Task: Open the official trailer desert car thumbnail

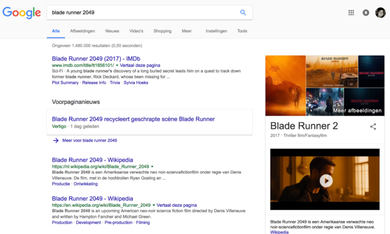Action: [x=332, y=71]
